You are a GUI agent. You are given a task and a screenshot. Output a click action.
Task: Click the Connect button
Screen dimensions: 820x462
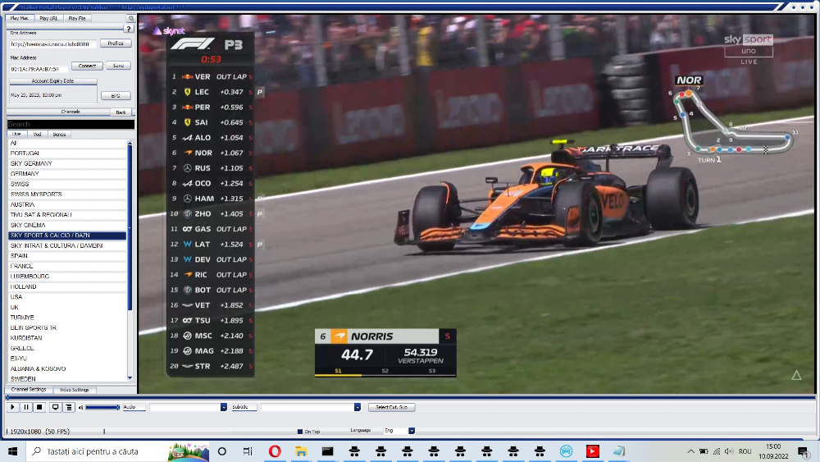point(87,66)
